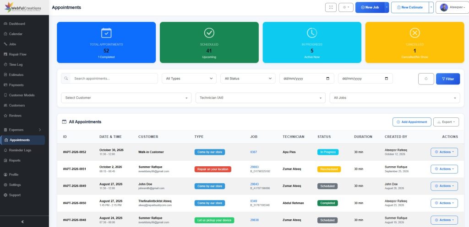Expand the Expenses submenu chevron
Image resolution: width=469 pixels, height=227 pixels.
[40, 130]
